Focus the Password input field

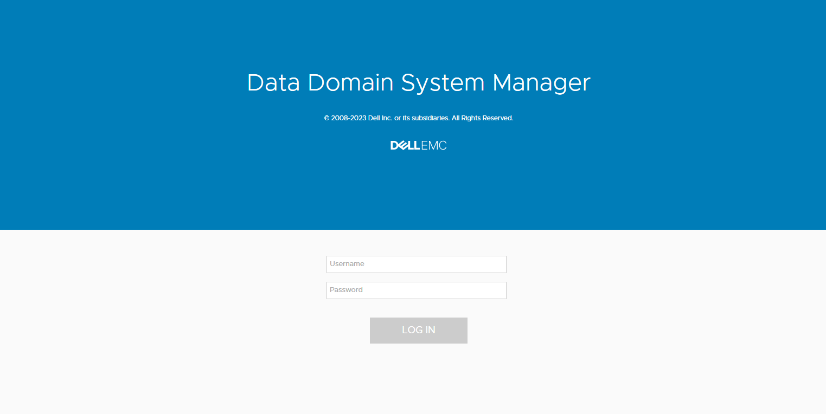click(416, 290)
